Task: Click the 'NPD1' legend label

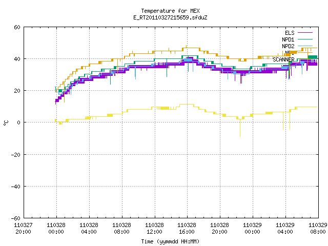Action: [288, 39]
